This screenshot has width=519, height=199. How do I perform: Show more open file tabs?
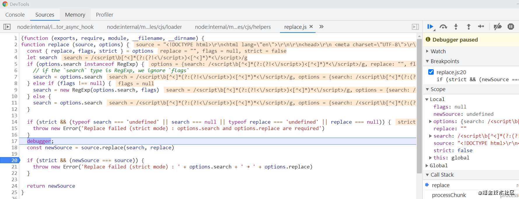tap(321, 27)
